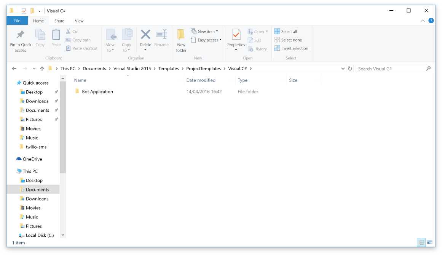This screenshot has height=255, width=442.
Task: Click the Properties checkmark icon
Action: pyautogui.click(x=236, y=35)
